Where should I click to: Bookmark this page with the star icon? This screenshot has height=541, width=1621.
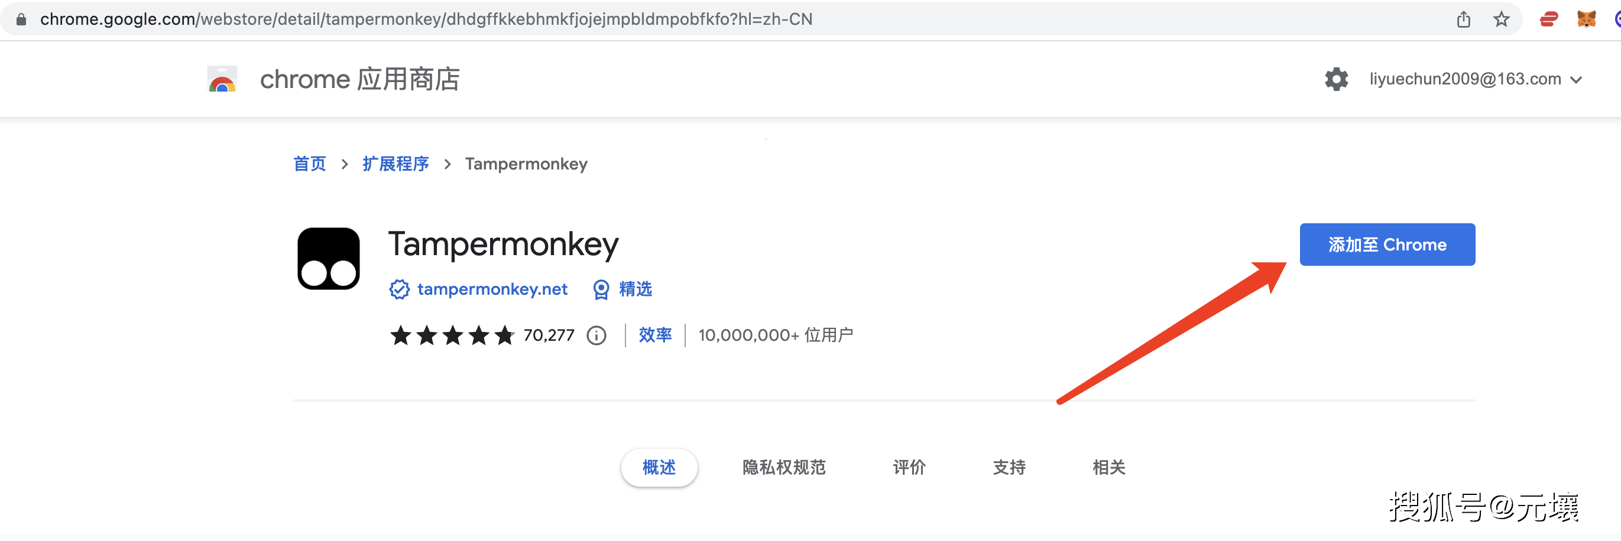[1502, 19]
